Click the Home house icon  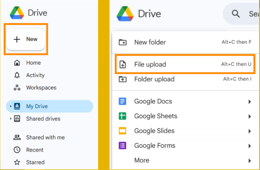click(x=17, y=63)
